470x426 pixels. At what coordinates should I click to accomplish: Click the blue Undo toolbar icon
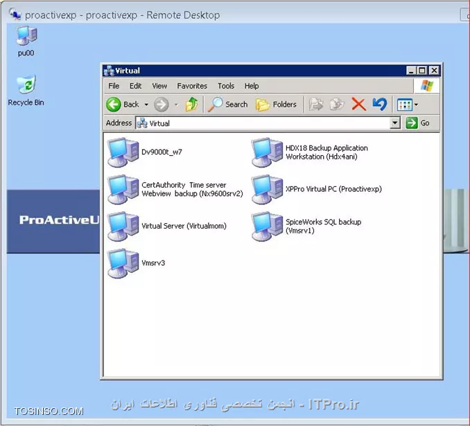(379, 105)
